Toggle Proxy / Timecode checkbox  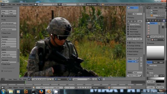[130, 43]
